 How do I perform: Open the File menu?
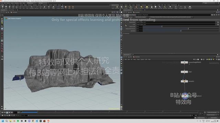click(2, 3)
